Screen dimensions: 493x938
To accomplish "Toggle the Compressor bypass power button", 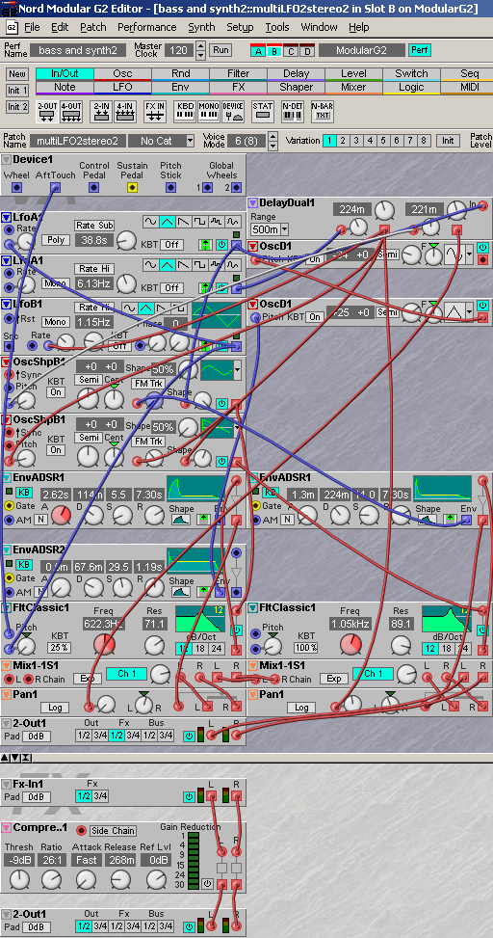I will pos(207,882).
